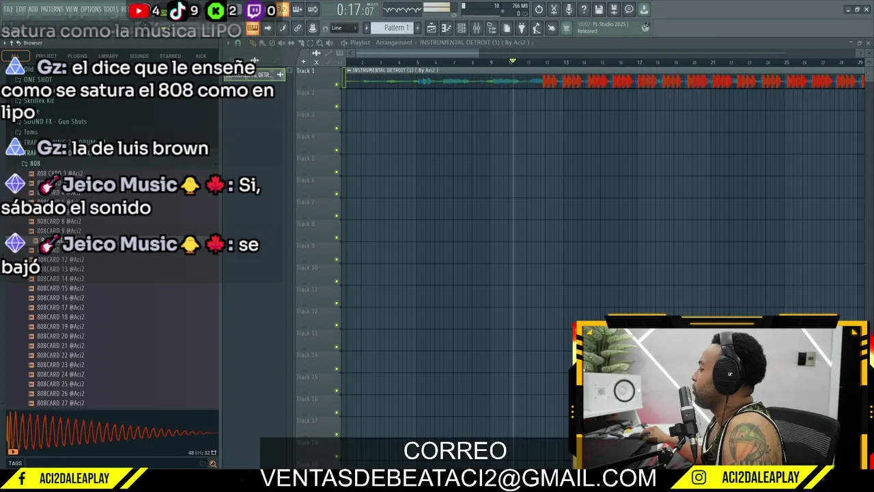Select the playlist zoom magnifier tool
The width and height of the screenshot is (874, 492).
(320, 43)
